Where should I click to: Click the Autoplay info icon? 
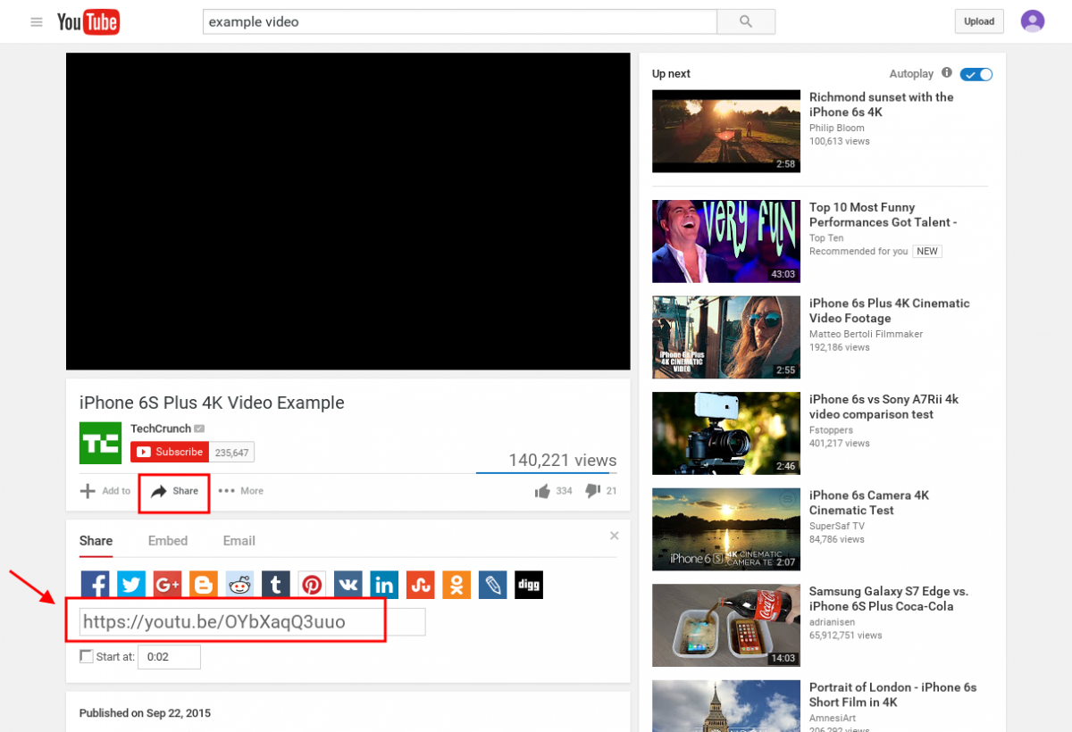point(947,73)
